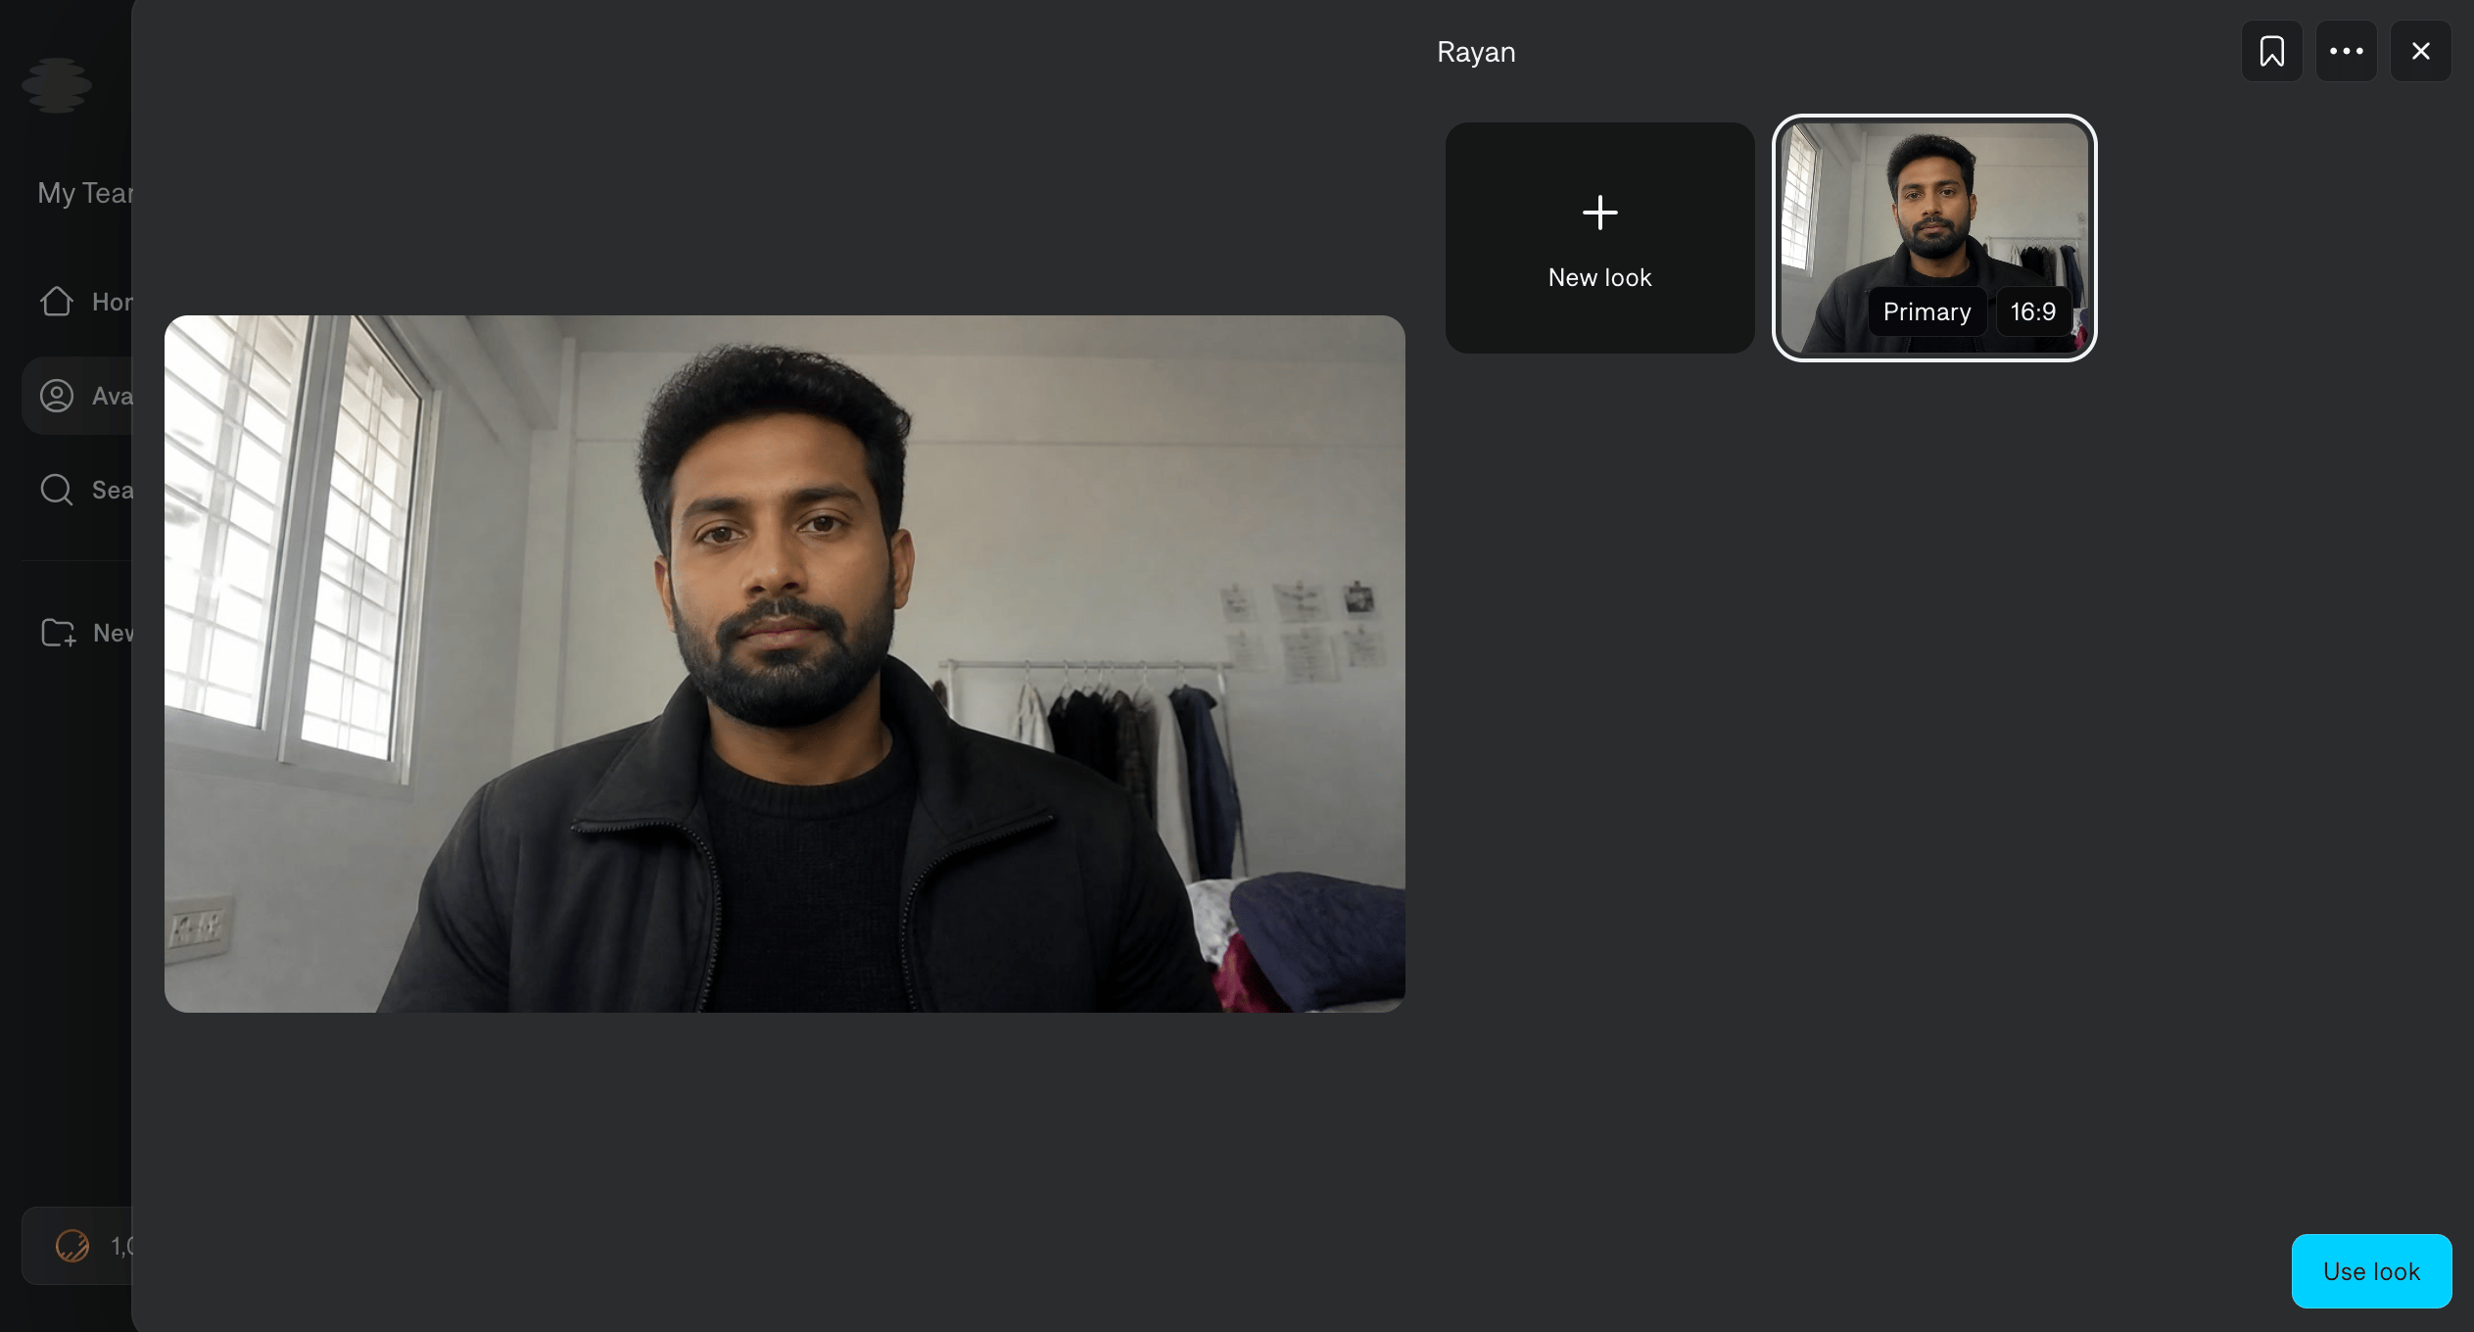Open Home in the sidebar
The height and width of the screenshot is (1332, 2474).
click(76, 302)
